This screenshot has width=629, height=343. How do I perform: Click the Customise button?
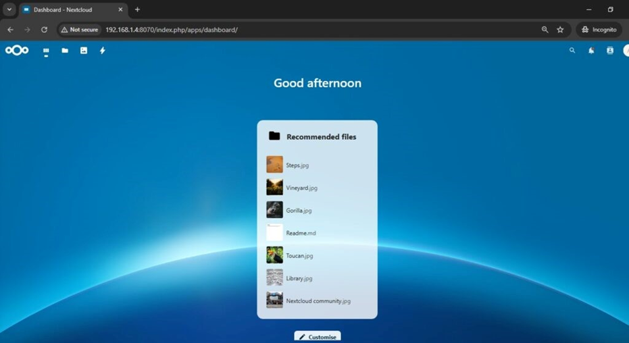[318, 337]
